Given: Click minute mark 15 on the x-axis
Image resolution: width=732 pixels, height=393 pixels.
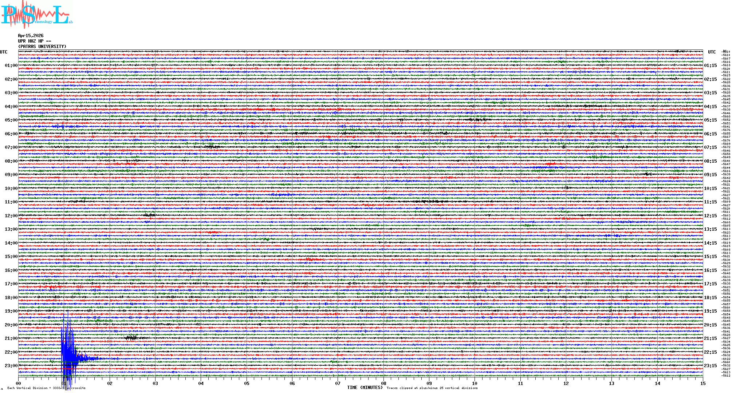Looking at the screenshot, I should pyautogui.click(x=703, y=383).
